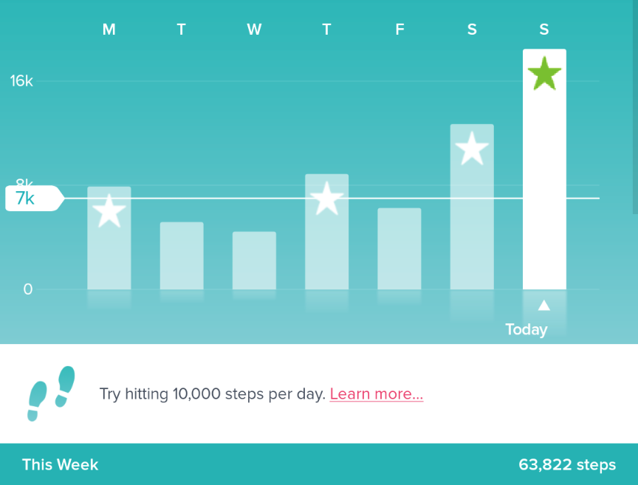Click This Week summary label

(x=61, y=464)
